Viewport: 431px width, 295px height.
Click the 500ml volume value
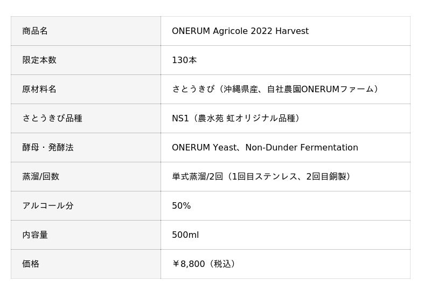coord(185,235)
